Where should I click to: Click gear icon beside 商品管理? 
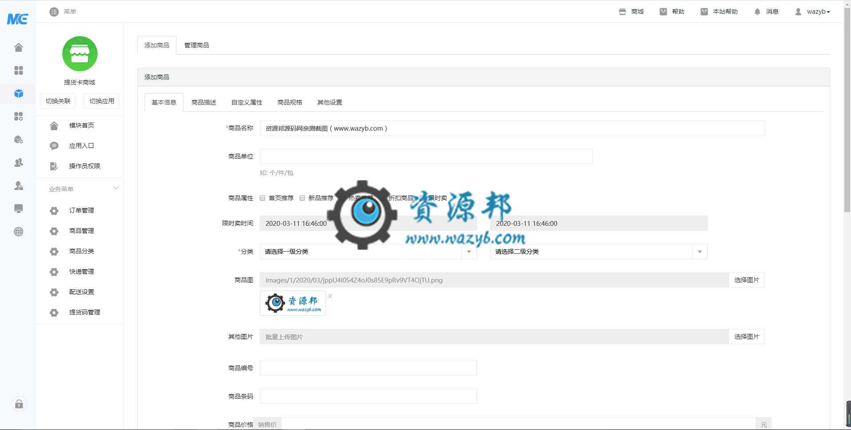54,231
